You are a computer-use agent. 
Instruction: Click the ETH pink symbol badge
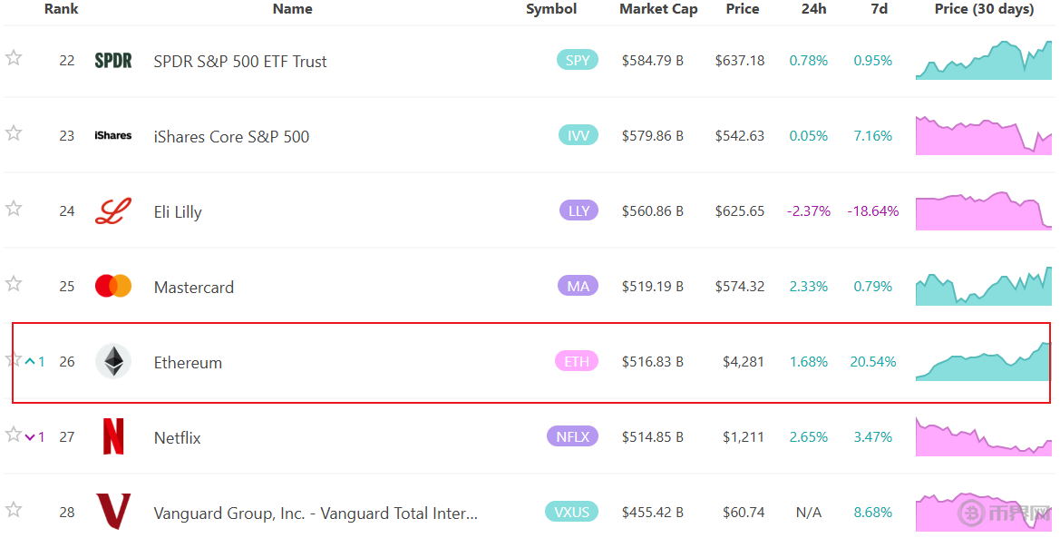pos(577,361)
